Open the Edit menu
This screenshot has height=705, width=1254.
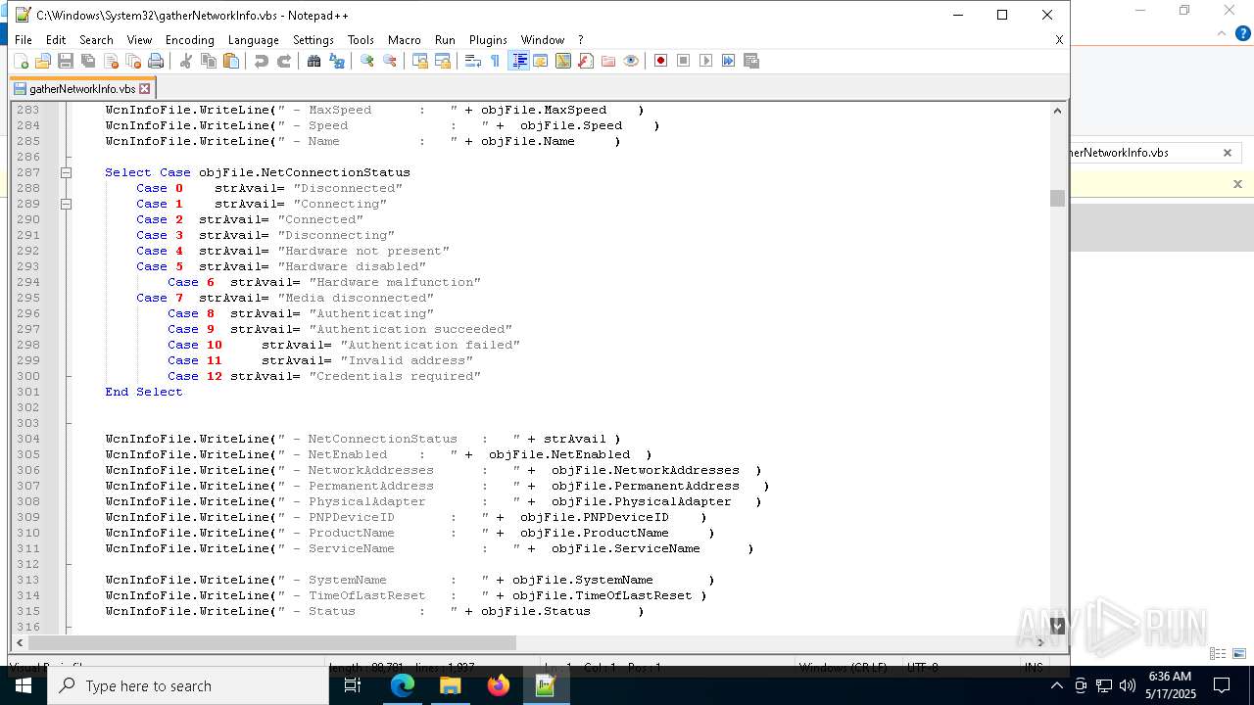(56, 40)
